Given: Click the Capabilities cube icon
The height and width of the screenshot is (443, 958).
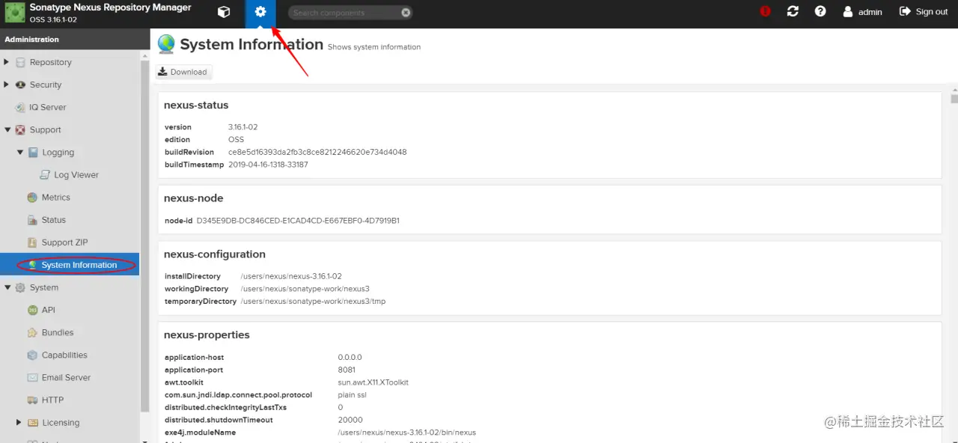Looking at the screenshot, I should (x=32, y=355).
